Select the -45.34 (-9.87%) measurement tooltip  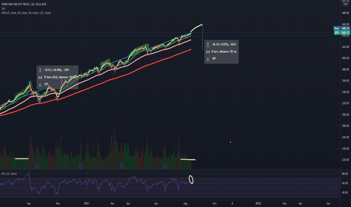(221, 52)
